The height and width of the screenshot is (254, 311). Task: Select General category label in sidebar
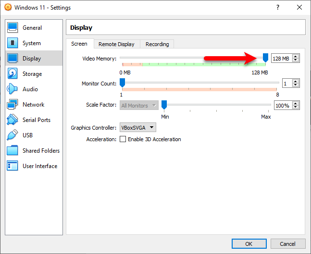[x=32, y=28]
